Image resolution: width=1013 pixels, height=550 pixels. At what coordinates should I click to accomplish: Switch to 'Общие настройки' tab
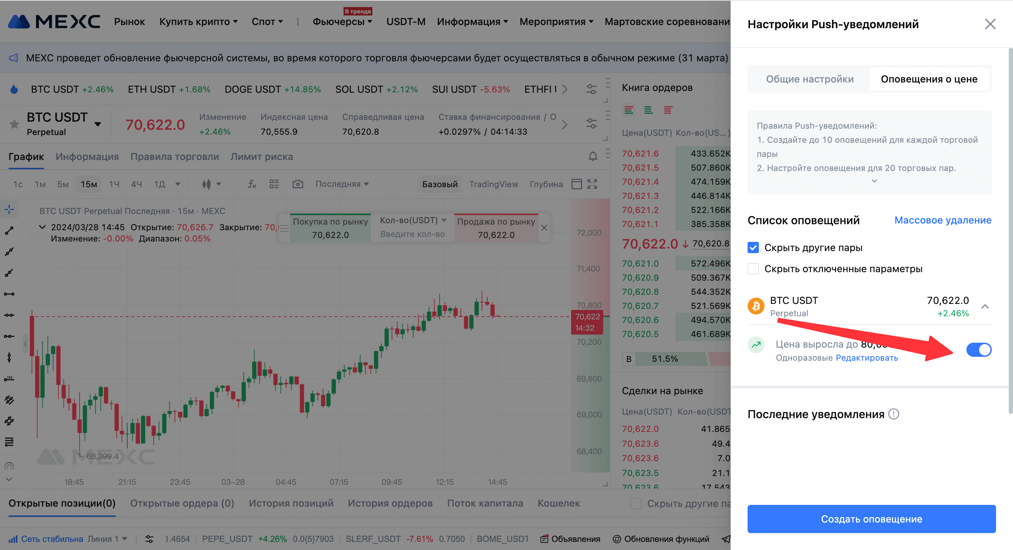point(809,79)
